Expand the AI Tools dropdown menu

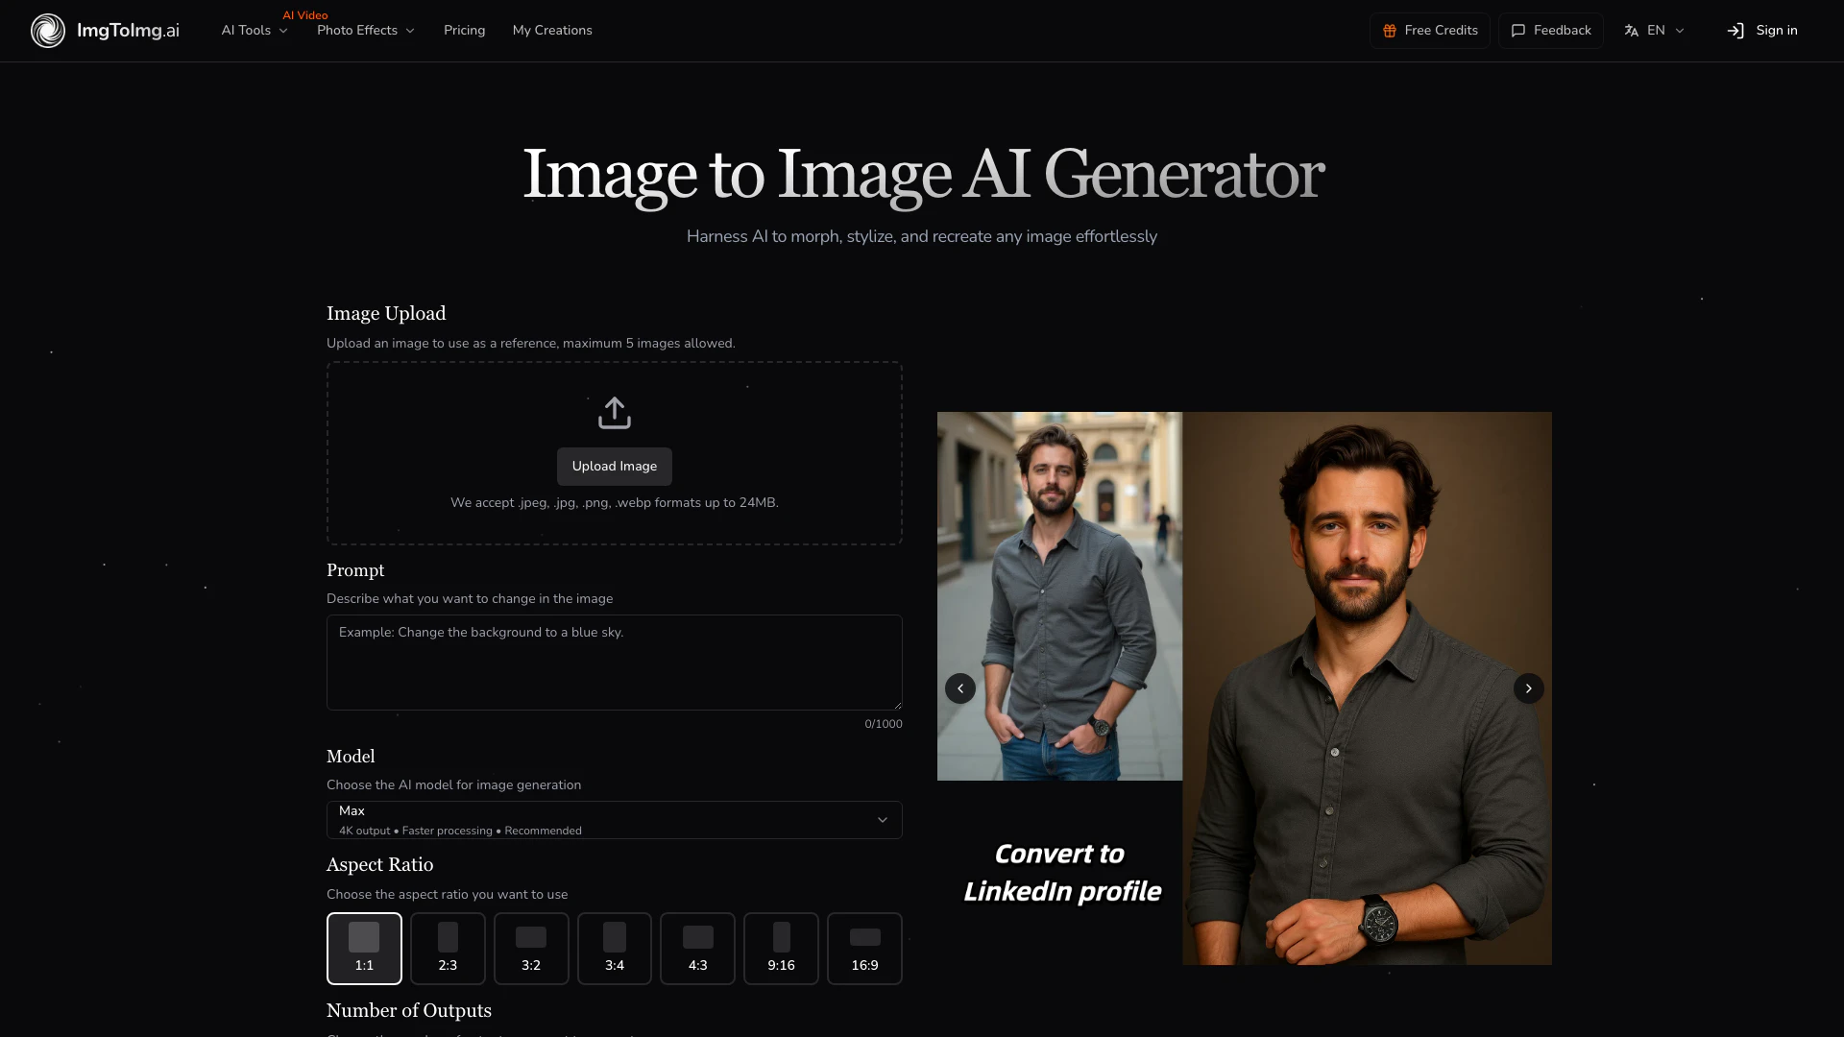pyautogui.click(x=255, y=31)
